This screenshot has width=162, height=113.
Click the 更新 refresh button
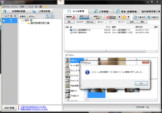click(142, 22)
